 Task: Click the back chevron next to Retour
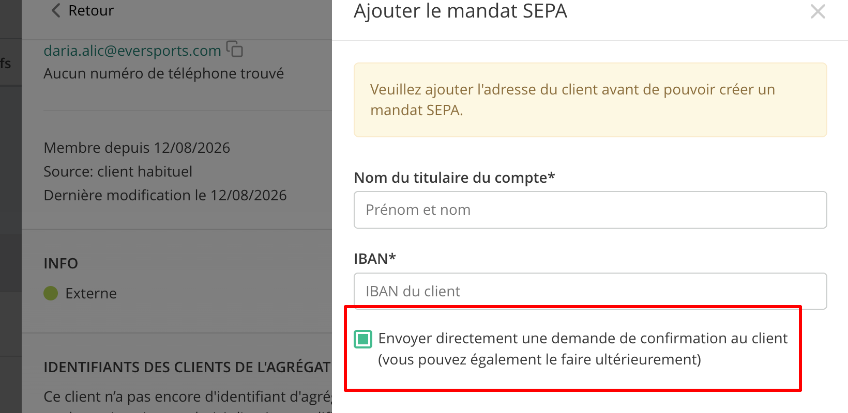[x=56, y=10]
